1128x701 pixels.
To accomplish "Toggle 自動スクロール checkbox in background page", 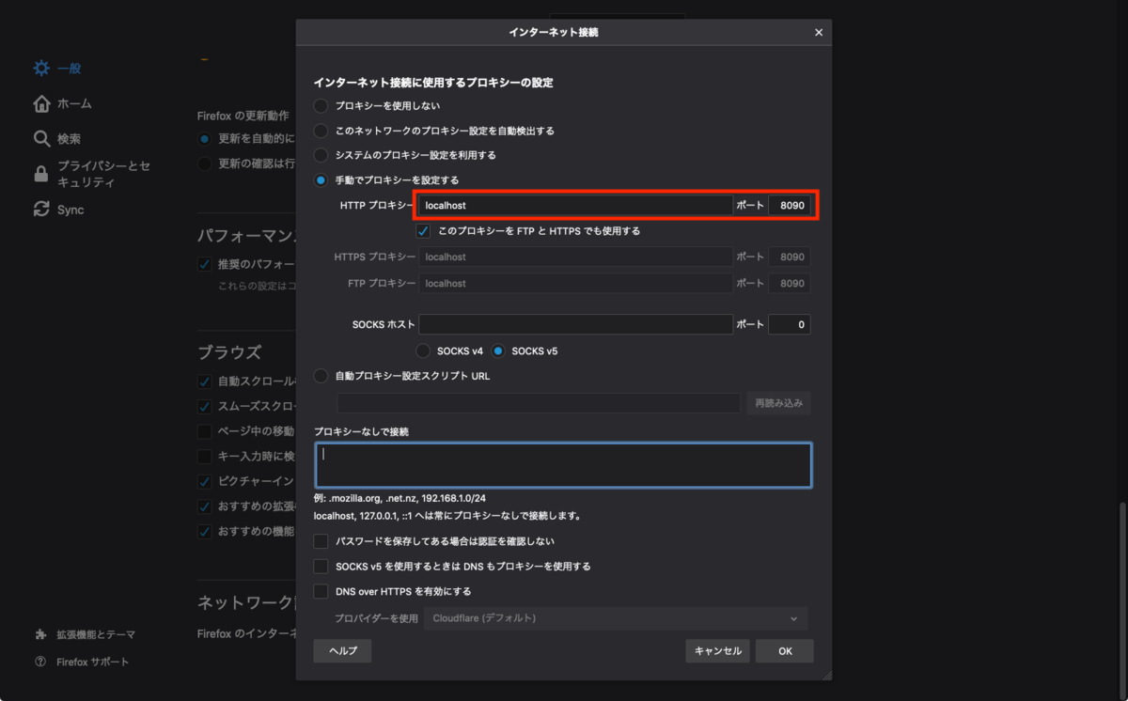I will pyautogui.click(x=204, y=382).
